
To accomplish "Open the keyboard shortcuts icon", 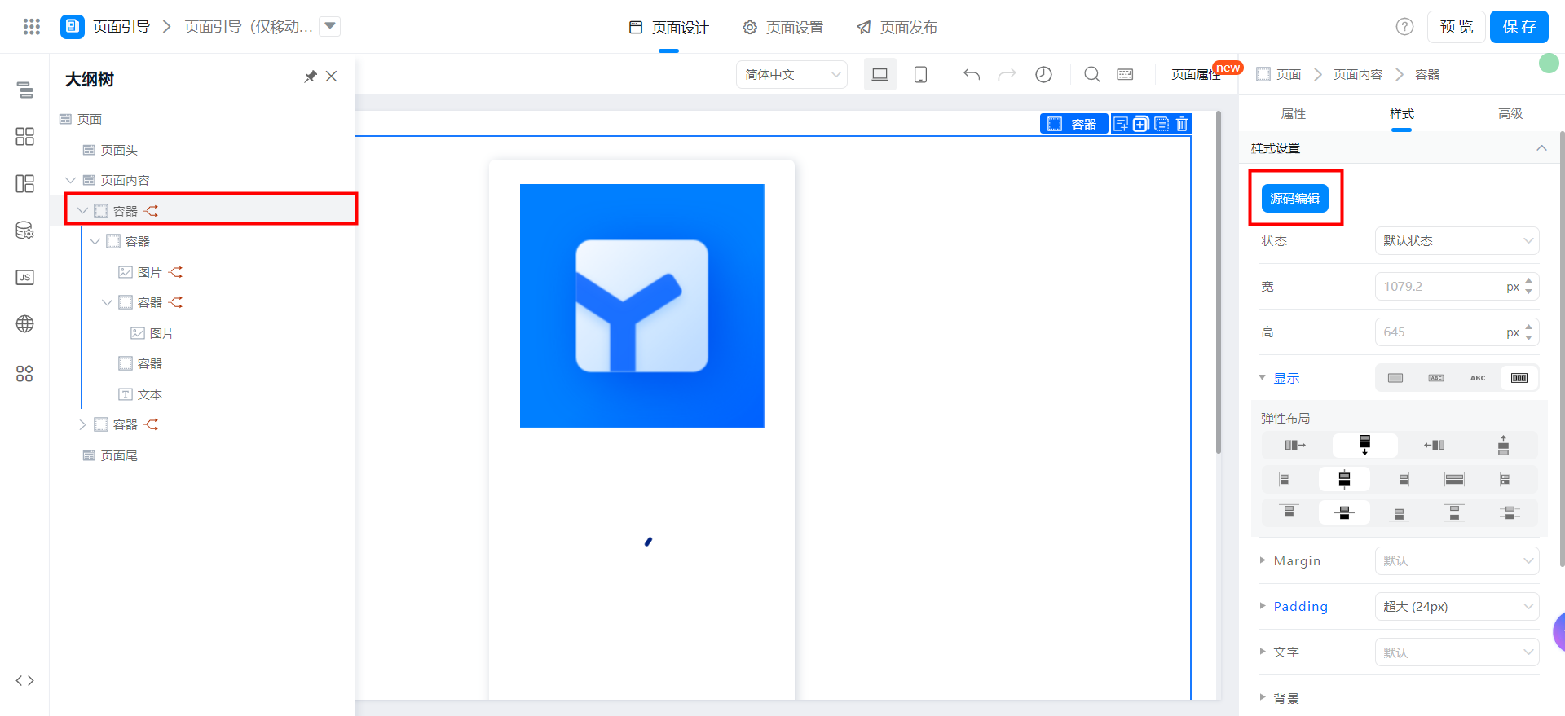I will click(1125, 74).
